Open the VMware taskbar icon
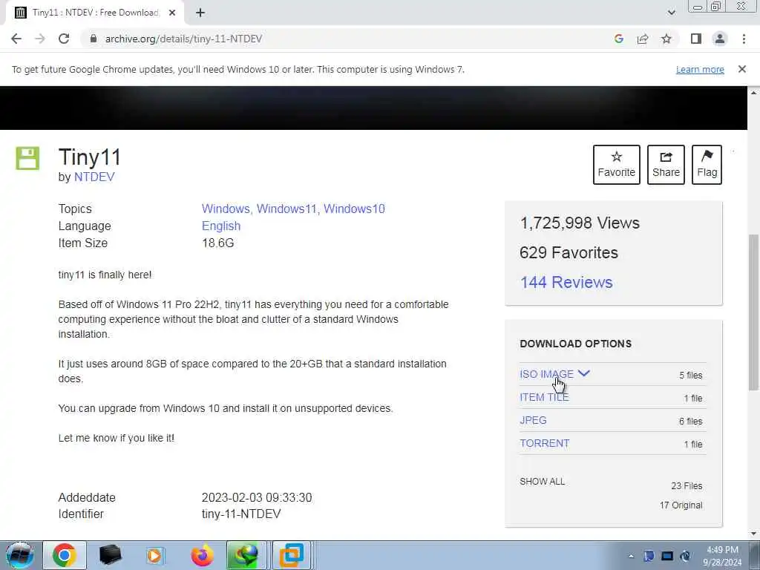This screenshot has height=570, width=760. coord(291,555)
